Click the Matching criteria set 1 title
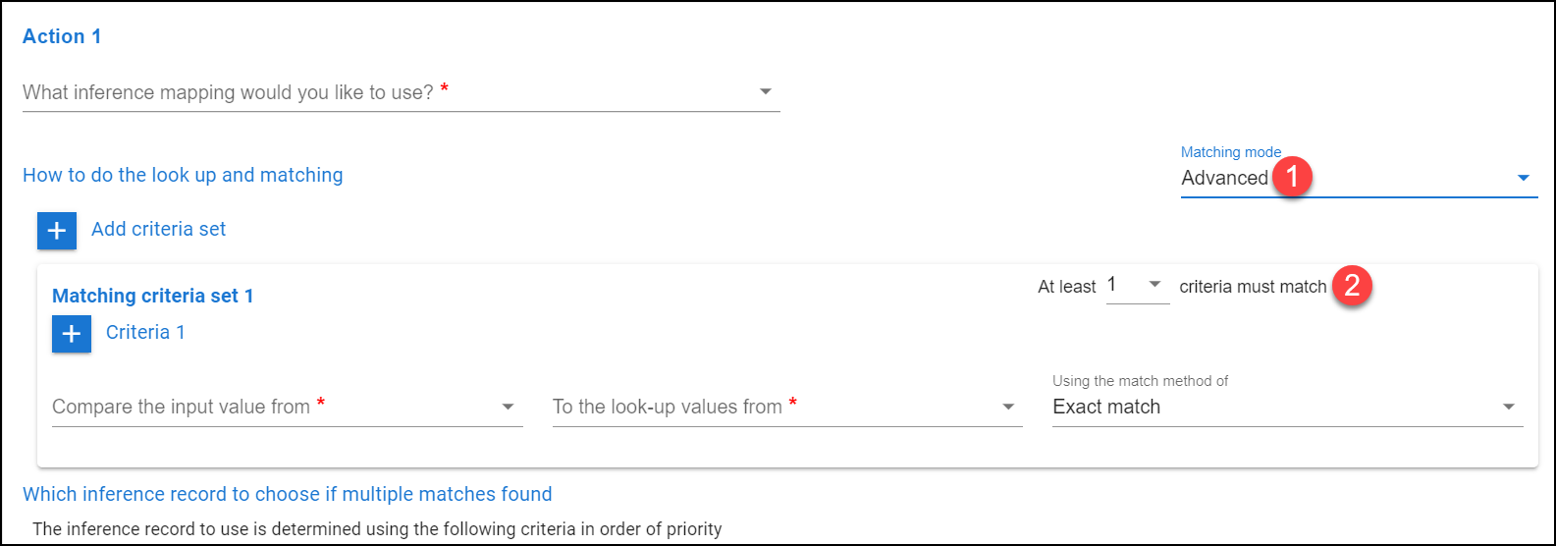This screenshot has width=1556, height=546. (152, 296)
